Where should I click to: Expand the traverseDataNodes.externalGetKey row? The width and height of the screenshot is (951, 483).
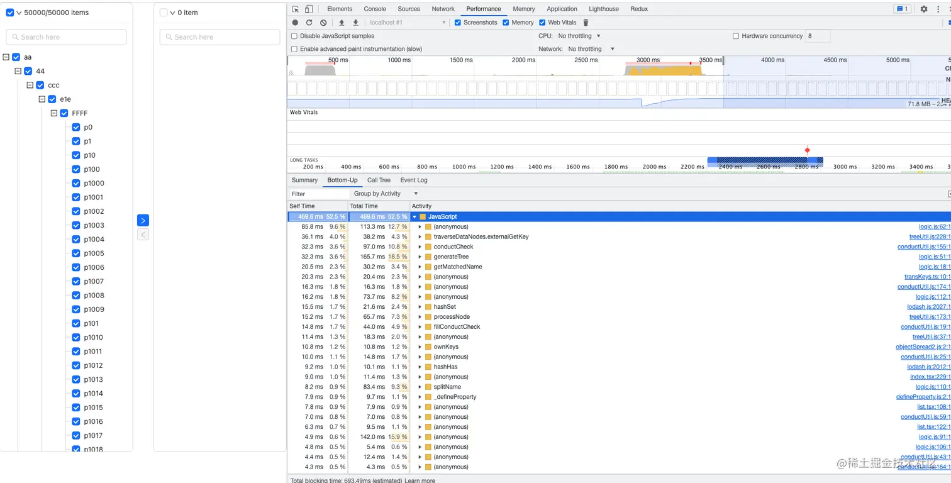(420, 236)
